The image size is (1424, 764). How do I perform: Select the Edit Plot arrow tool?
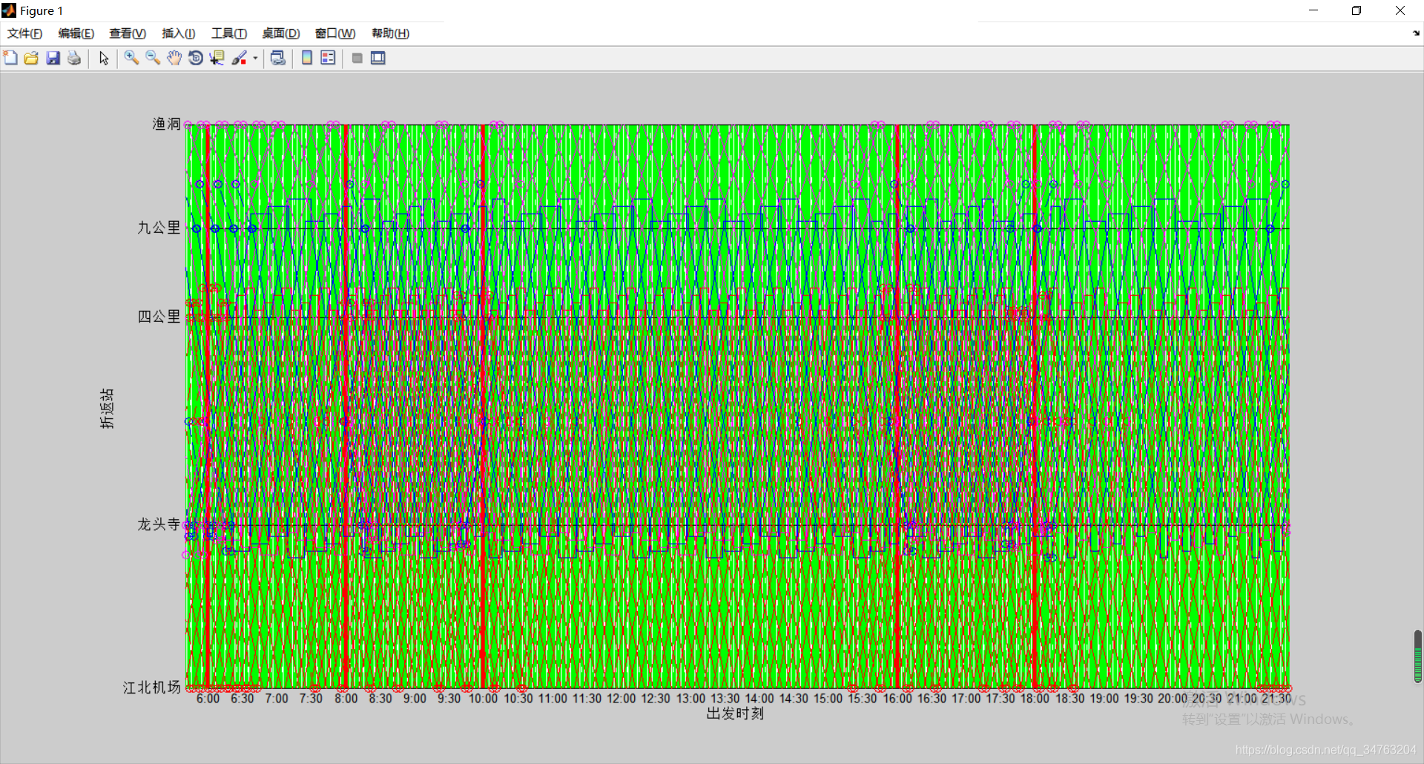coord(104,58)
